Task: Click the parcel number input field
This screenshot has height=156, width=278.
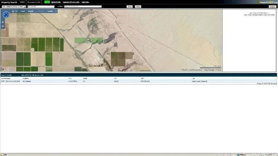Action: [41, 6]
